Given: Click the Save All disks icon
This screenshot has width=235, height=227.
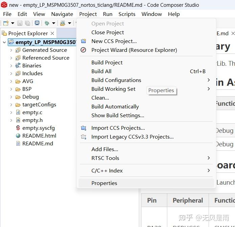Looking at the screenshot, I should pyautogui.click(x=27, y=23).
